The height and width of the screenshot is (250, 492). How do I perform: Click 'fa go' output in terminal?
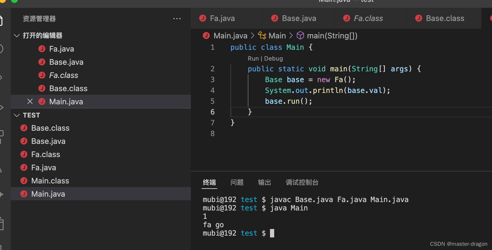pyautogui.click(x=213, y=225)
